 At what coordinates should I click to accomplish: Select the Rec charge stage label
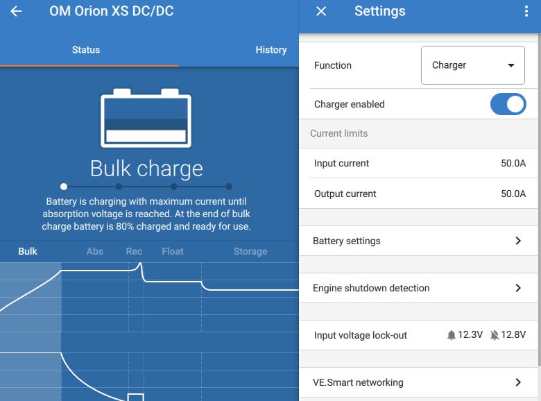[x=135, y=251]
